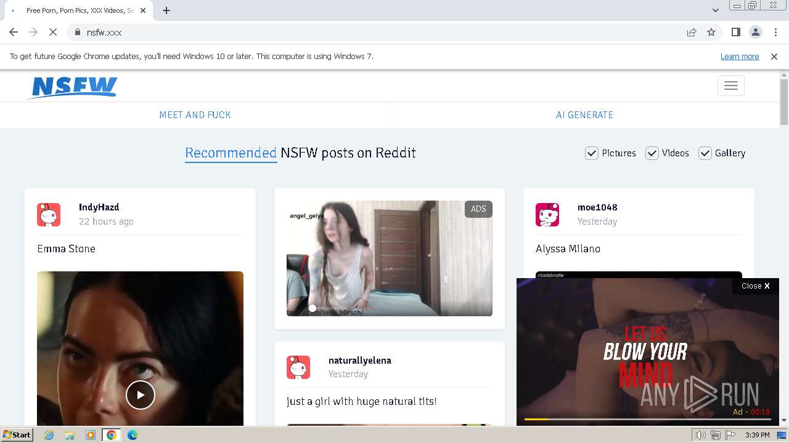This screenshot has width=789, height=443.
Task: Click the Action Center flag icon
Action: pos(730,435)
